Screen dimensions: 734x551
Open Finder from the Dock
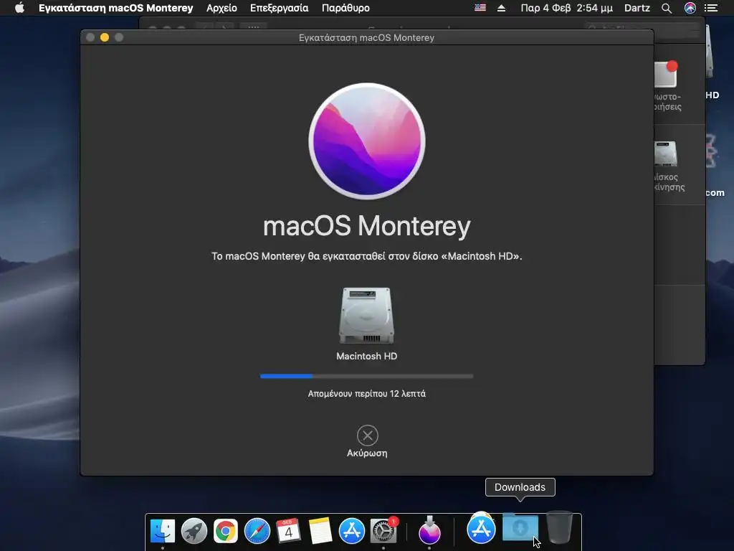(x=163, y=531)
